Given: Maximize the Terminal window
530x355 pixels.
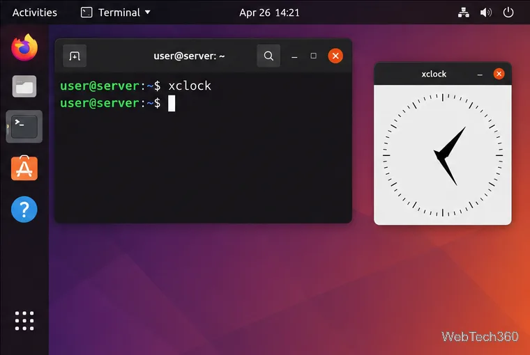Looking at the screenshot, I should pyautogui.click(x=314, y=56).
